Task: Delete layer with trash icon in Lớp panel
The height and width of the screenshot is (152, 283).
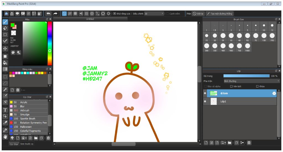Action: coord(249,143)
